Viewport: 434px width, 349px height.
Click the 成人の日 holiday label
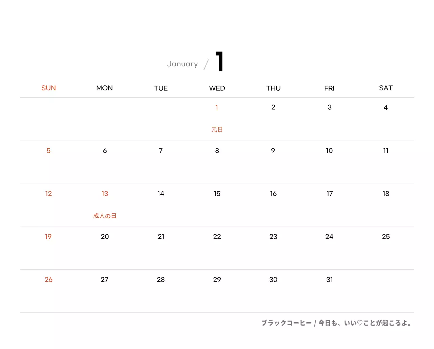105,216
